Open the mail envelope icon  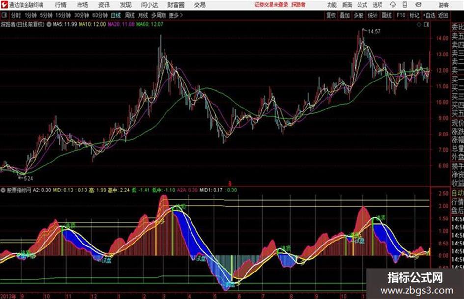(x=418, y=5)
